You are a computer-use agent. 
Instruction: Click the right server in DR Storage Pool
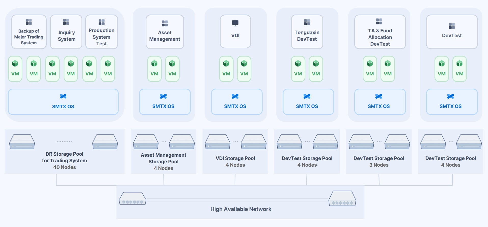(x=105, y=142)
